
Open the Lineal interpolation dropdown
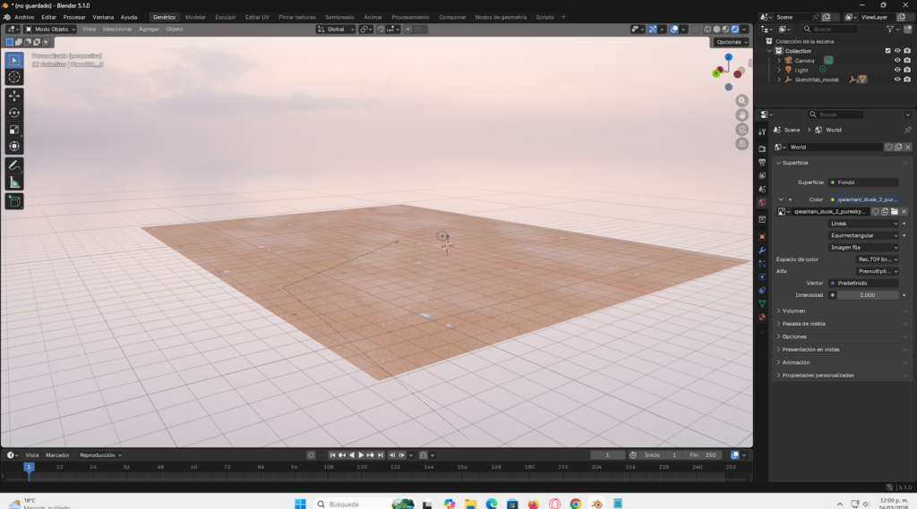coord(863,224)
